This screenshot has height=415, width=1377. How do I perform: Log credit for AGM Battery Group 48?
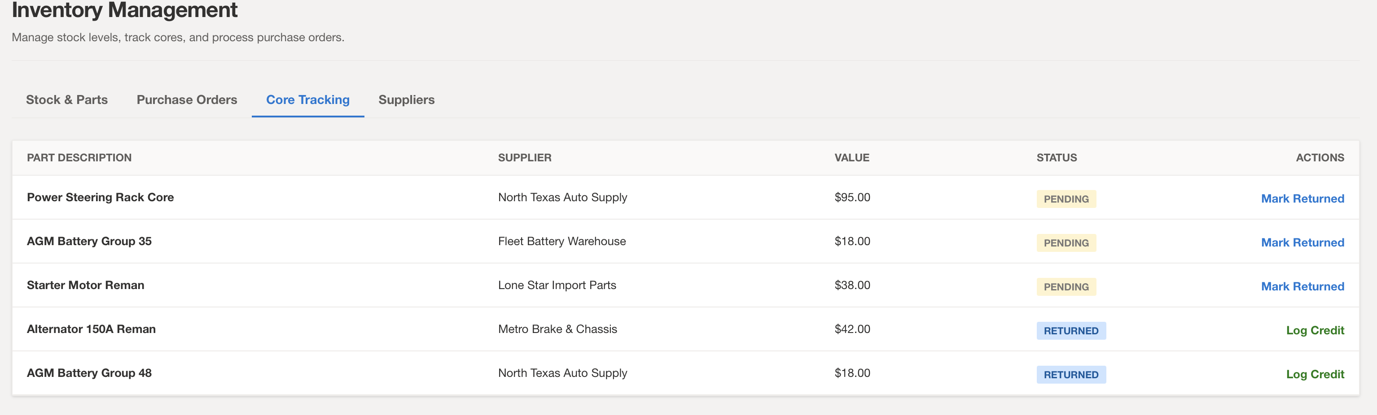(x=1315, y=374)
